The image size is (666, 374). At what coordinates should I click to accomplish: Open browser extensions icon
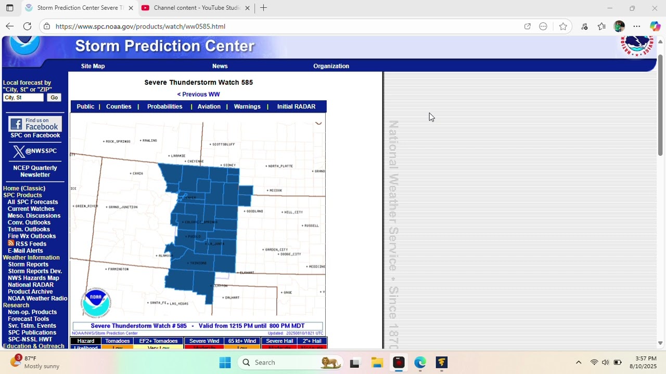tap(584, 26)
